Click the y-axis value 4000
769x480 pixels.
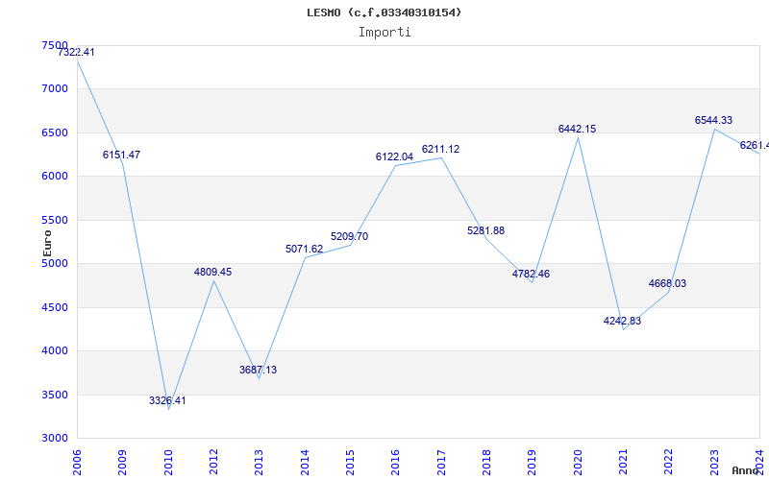tap(55, 351)
